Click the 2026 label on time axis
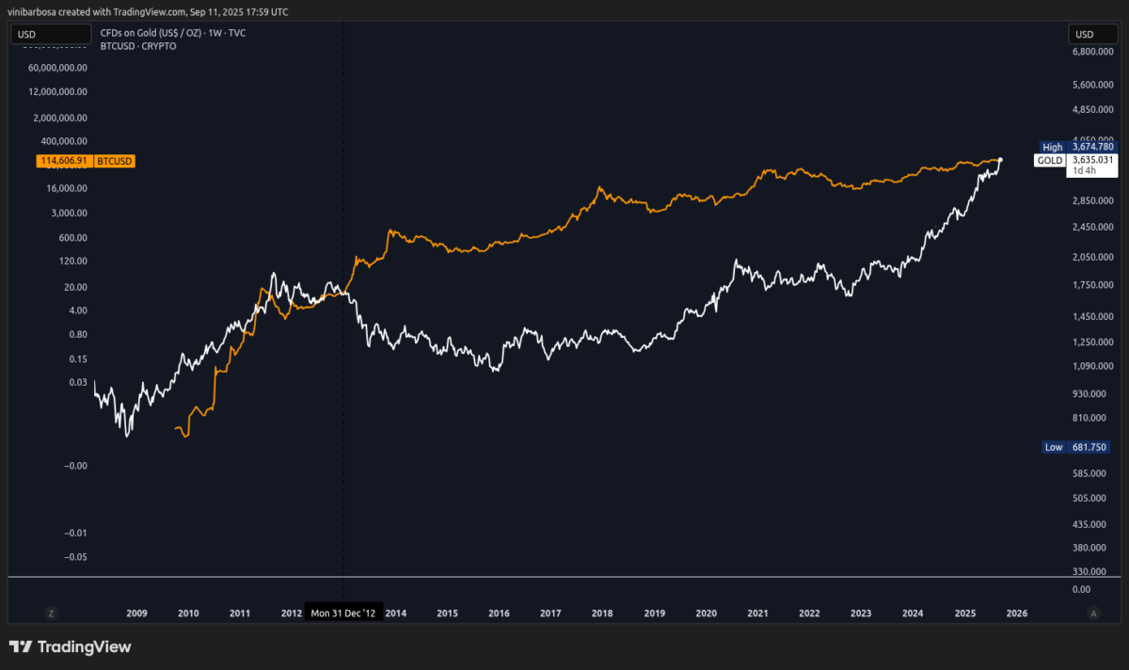The width and height of the screenshot is (1129, 670). (x=1016, y=613)
